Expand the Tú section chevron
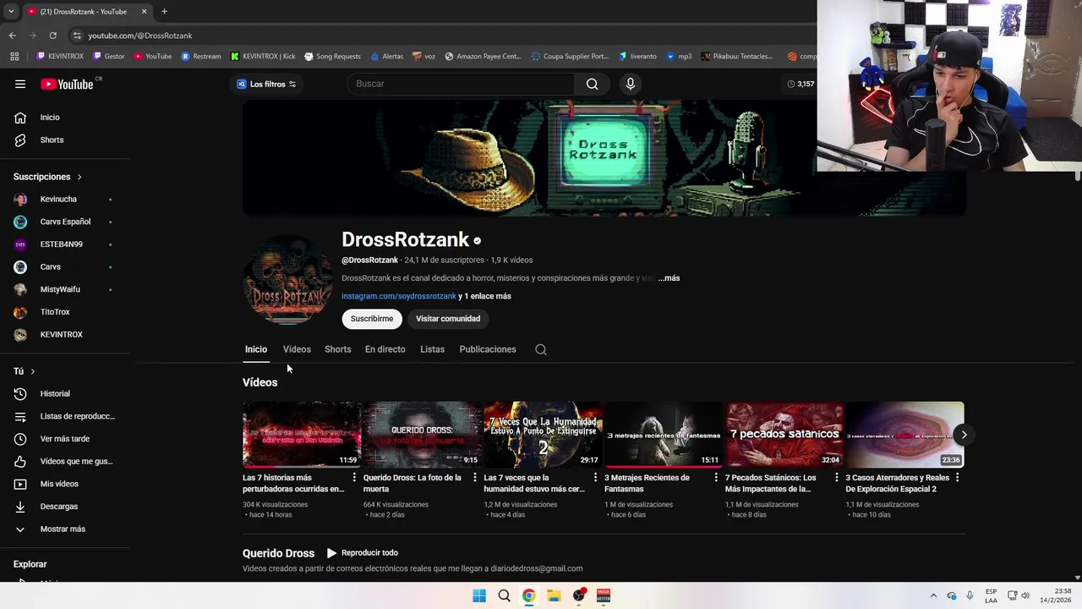The height and width of the screenshot is (609, 1082). [33, 371]
